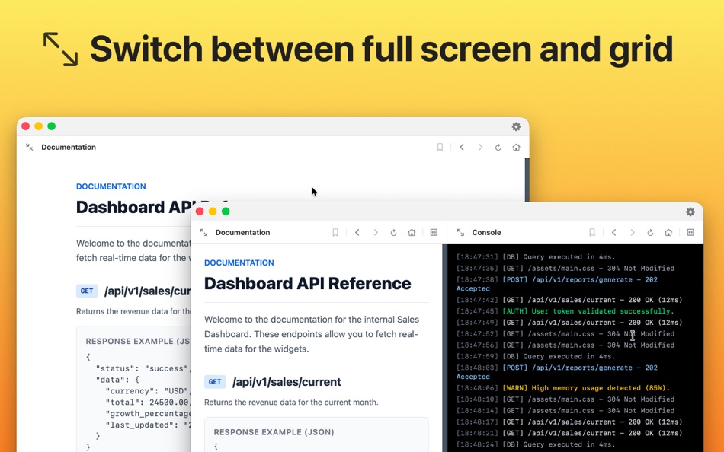Select the Console pane title tab

click(x=486, y=232)
